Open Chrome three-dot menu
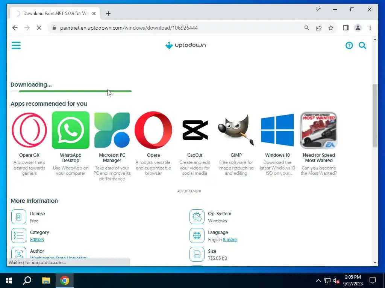 pos(370,28)
